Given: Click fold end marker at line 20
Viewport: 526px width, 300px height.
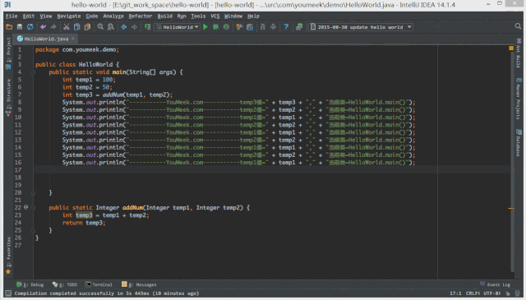Looking at the screenshot, I should pyautogui.click(x=33, y=192).
